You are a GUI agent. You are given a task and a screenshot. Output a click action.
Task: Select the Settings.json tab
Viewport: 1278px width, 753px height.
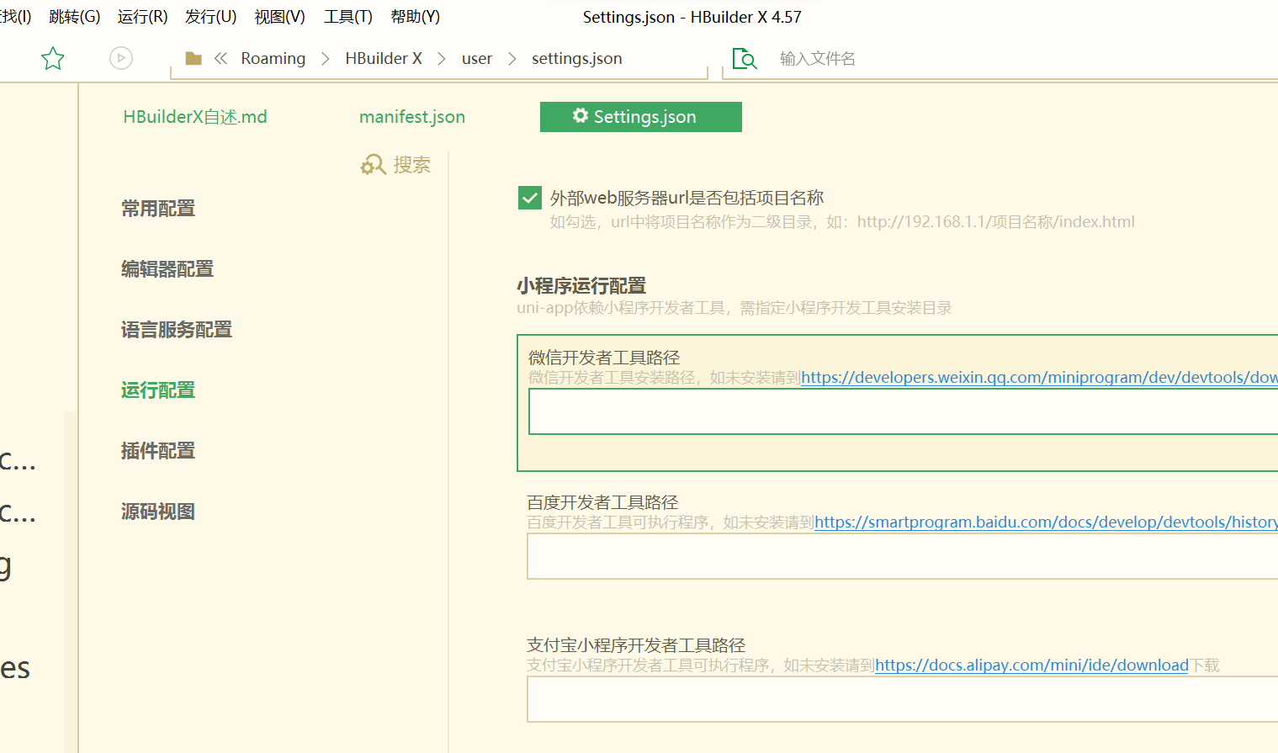click(641, 117)
